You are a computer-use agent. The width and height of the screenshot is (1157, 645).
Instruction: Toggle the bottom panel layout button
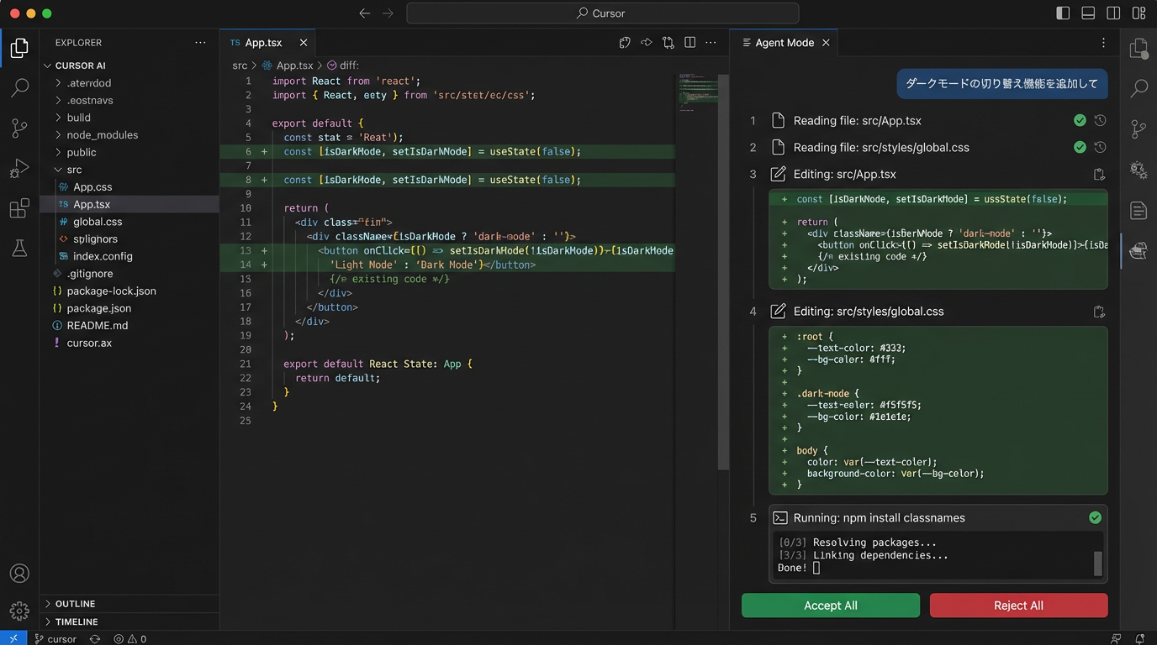click(x=1088, y=13)
